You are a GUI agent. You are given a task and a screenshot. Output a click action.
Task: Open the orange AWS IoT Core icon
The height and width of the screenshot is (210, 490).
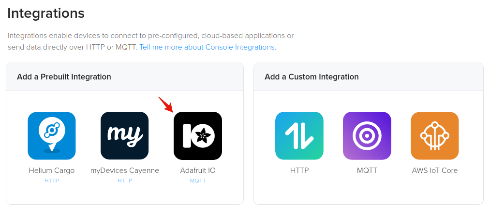click(434, 135)
